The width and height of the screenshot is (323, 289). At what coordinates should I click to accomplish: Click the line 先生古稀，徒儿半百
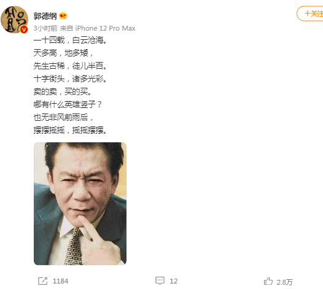(x=70, y=66)
